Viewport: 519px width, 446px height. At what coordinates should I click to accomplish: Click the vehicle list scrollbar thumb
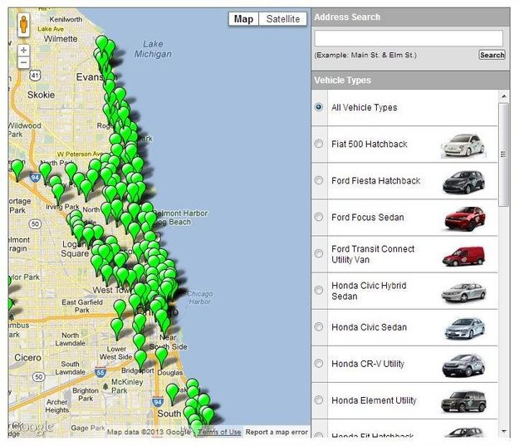(x=503, y=154)
